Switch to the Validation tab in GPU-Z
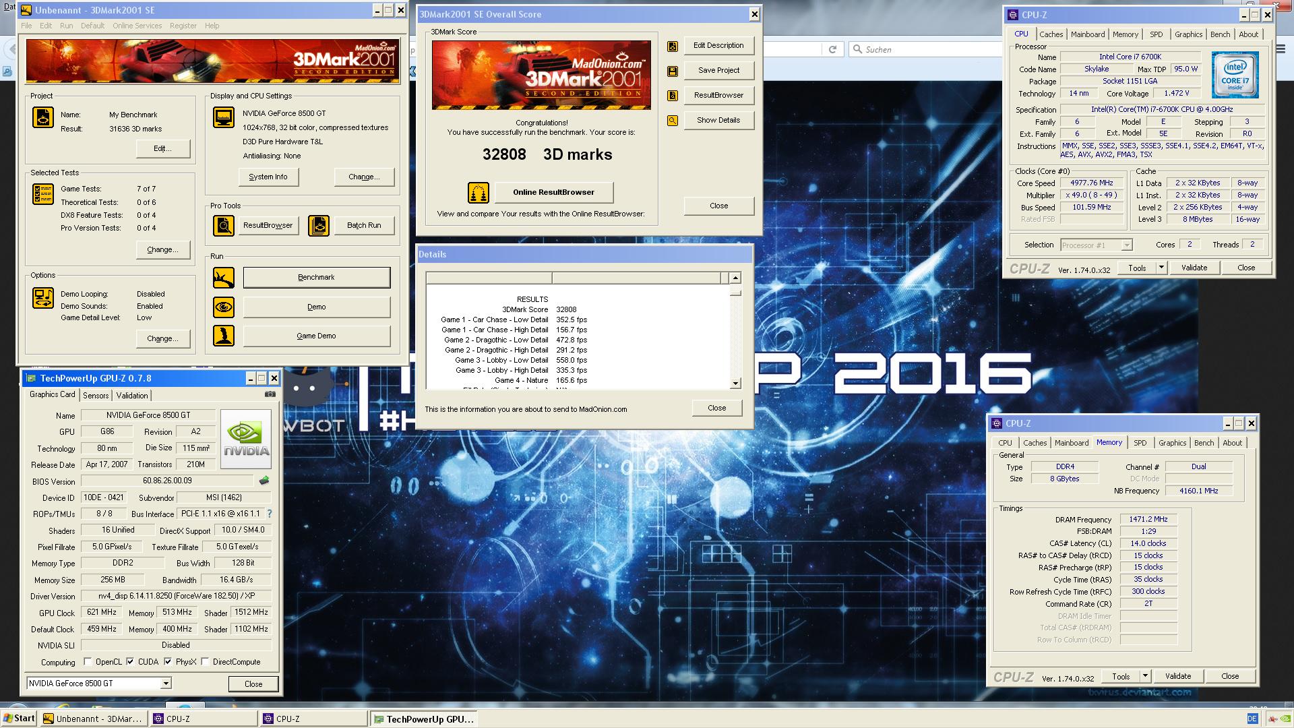This screenshot has height=728, width=1294. pos(132,396)
